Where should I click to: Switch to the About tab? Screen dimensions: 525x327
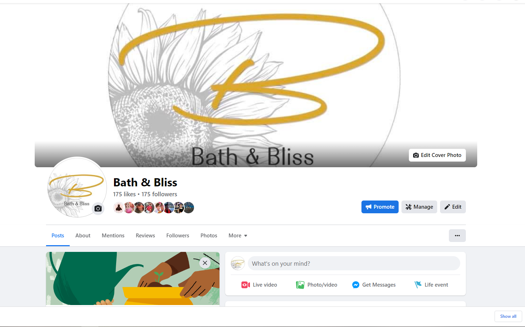(x=83, y=236)
